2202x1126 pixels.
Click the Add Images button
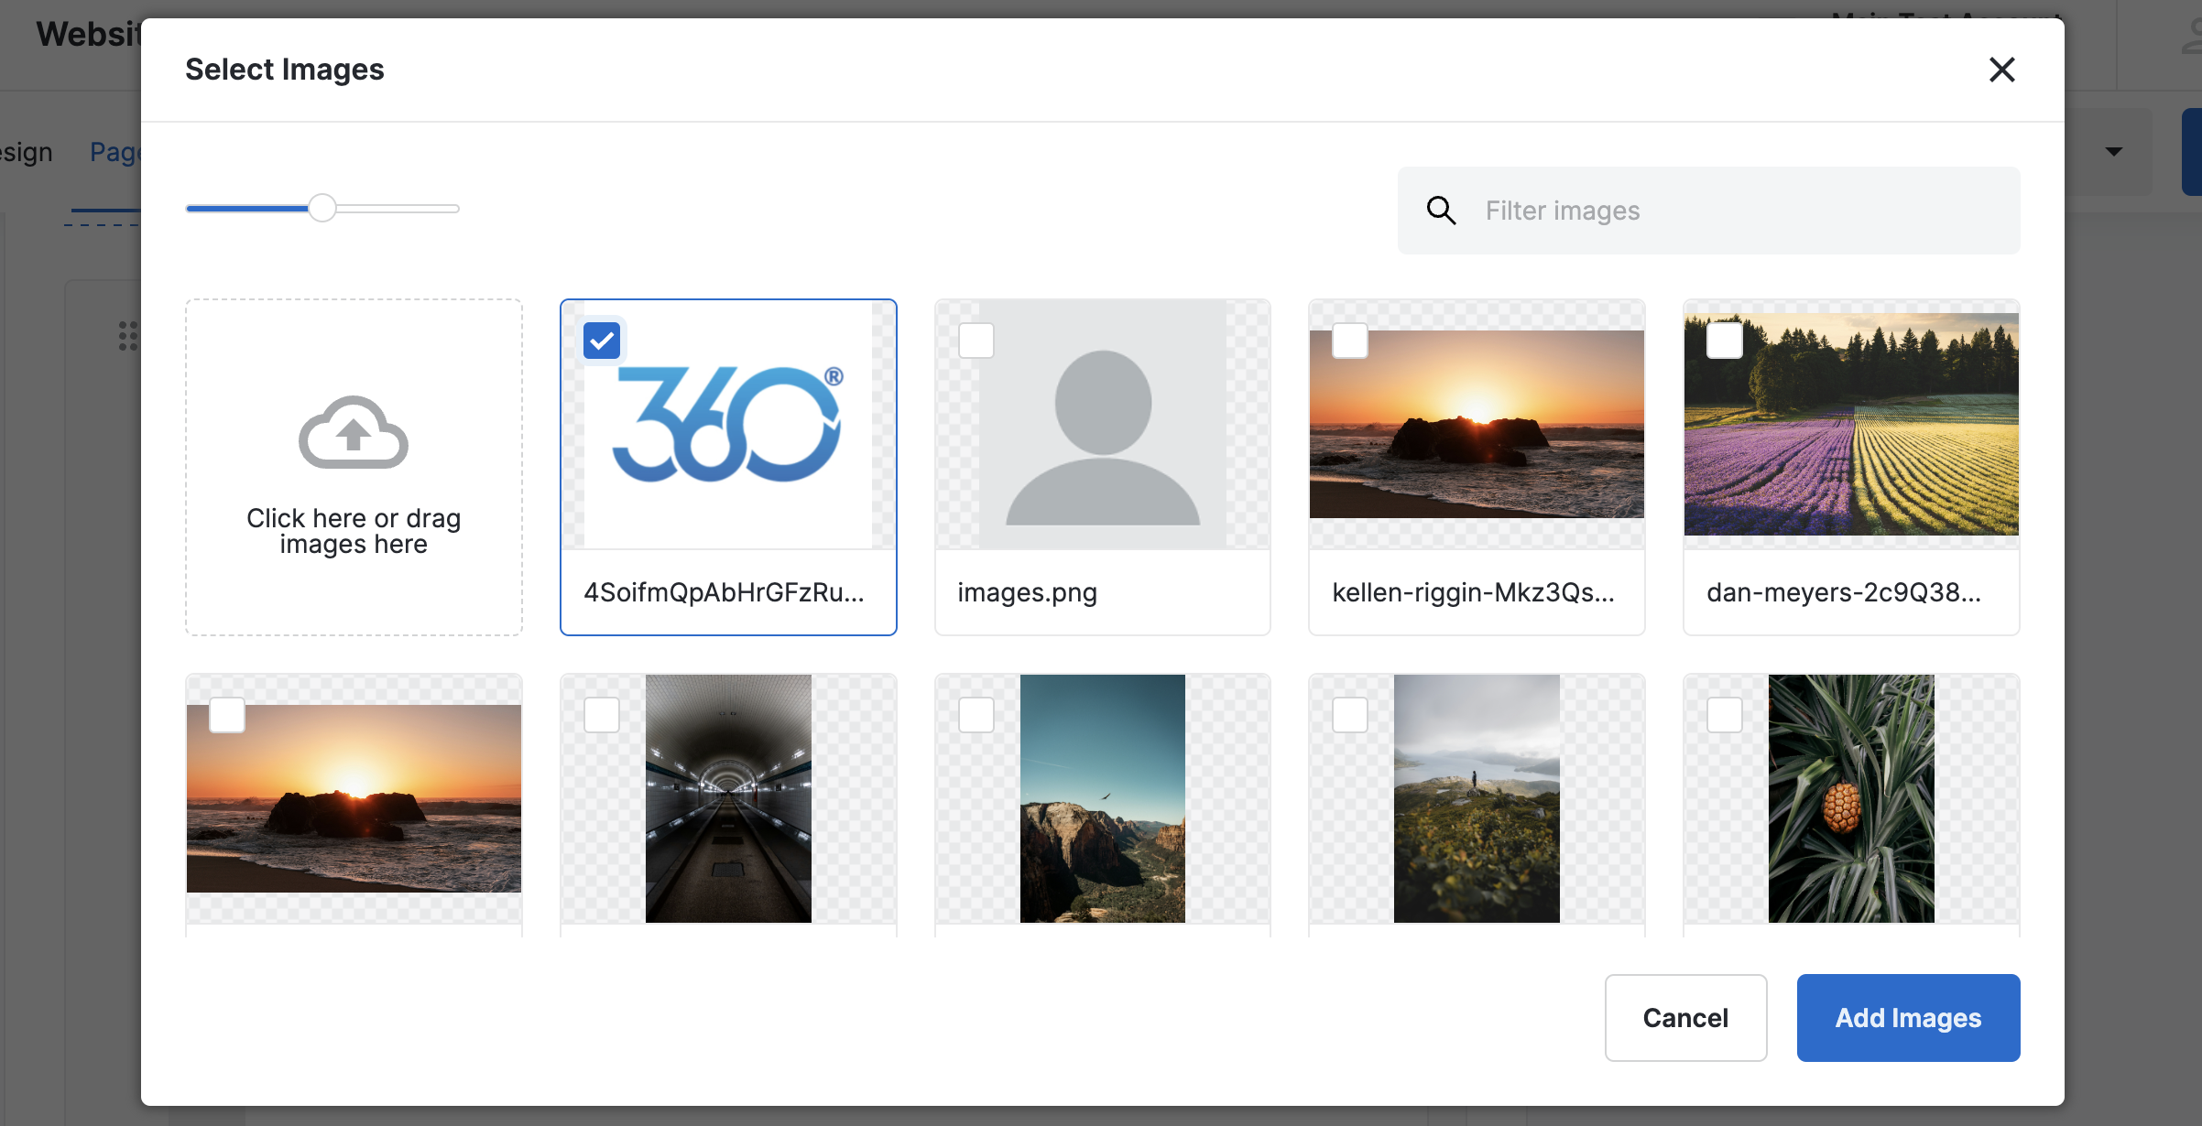click(x=1908, y=1018)
